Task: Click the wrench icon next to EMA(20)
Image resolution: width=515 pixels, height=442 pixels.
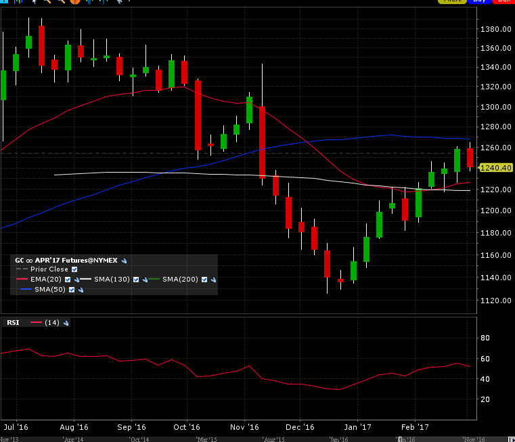Action: point(76,280)
